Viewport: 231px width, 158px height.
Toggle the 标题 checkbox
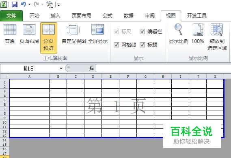tap(142, 45)
